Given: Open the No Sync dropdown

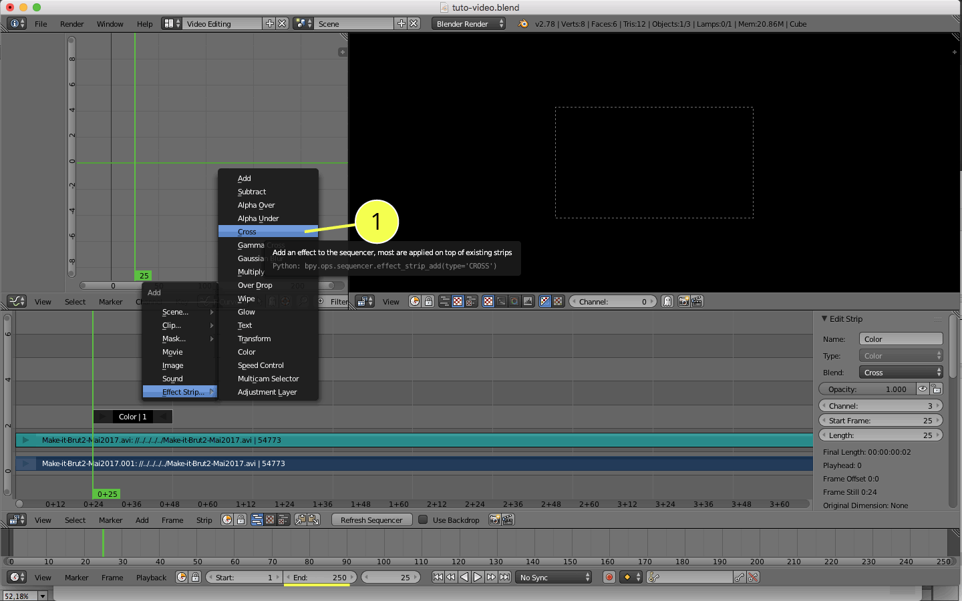Looking at the screenshot, I should click(553, 576).
